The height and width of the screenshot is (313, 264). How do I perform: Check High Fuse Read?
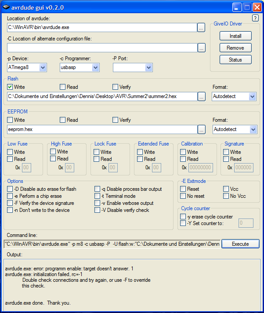pyautogui.click(x=53, y=159)
